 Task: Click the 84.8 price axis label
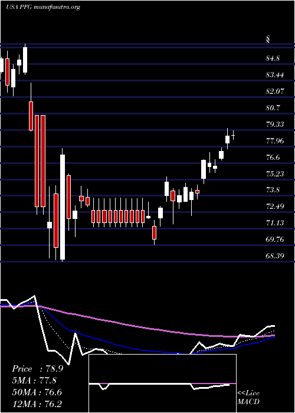pyautogui.click(x=273, y=58)
